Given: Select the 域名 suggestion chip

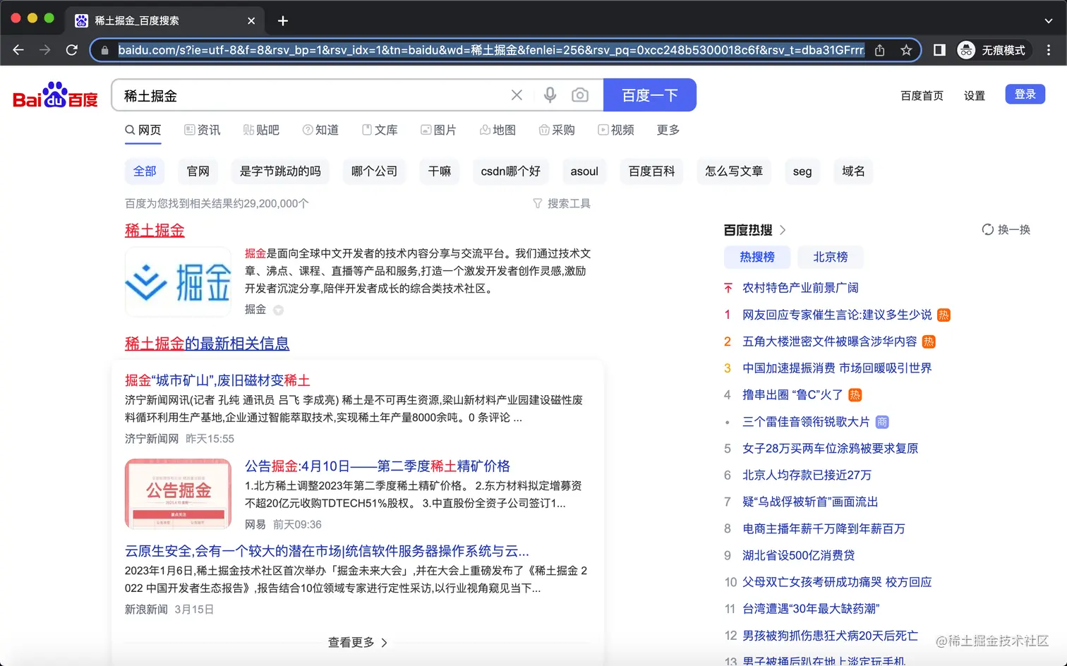Looking at the screenshot, I should pos(853,171).
